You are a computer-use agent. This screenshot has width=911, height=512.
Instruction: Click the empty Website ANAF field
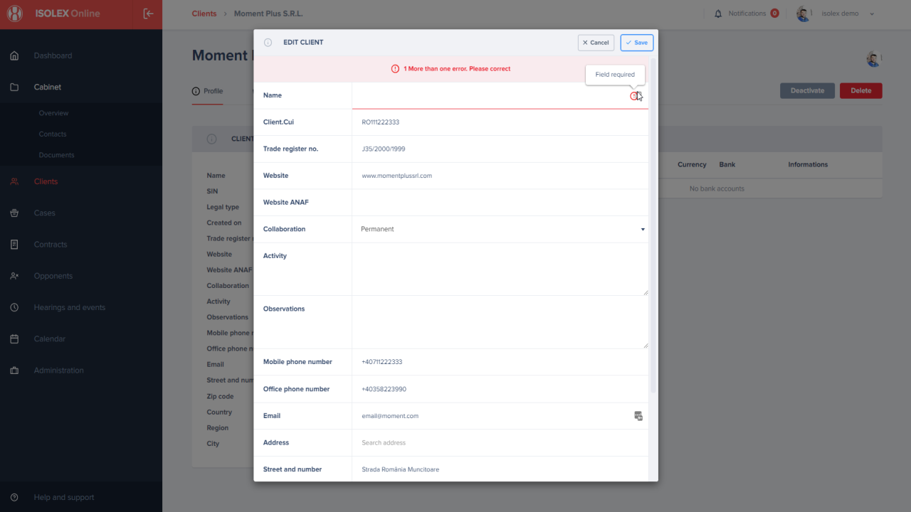click(x=500, y=203)
